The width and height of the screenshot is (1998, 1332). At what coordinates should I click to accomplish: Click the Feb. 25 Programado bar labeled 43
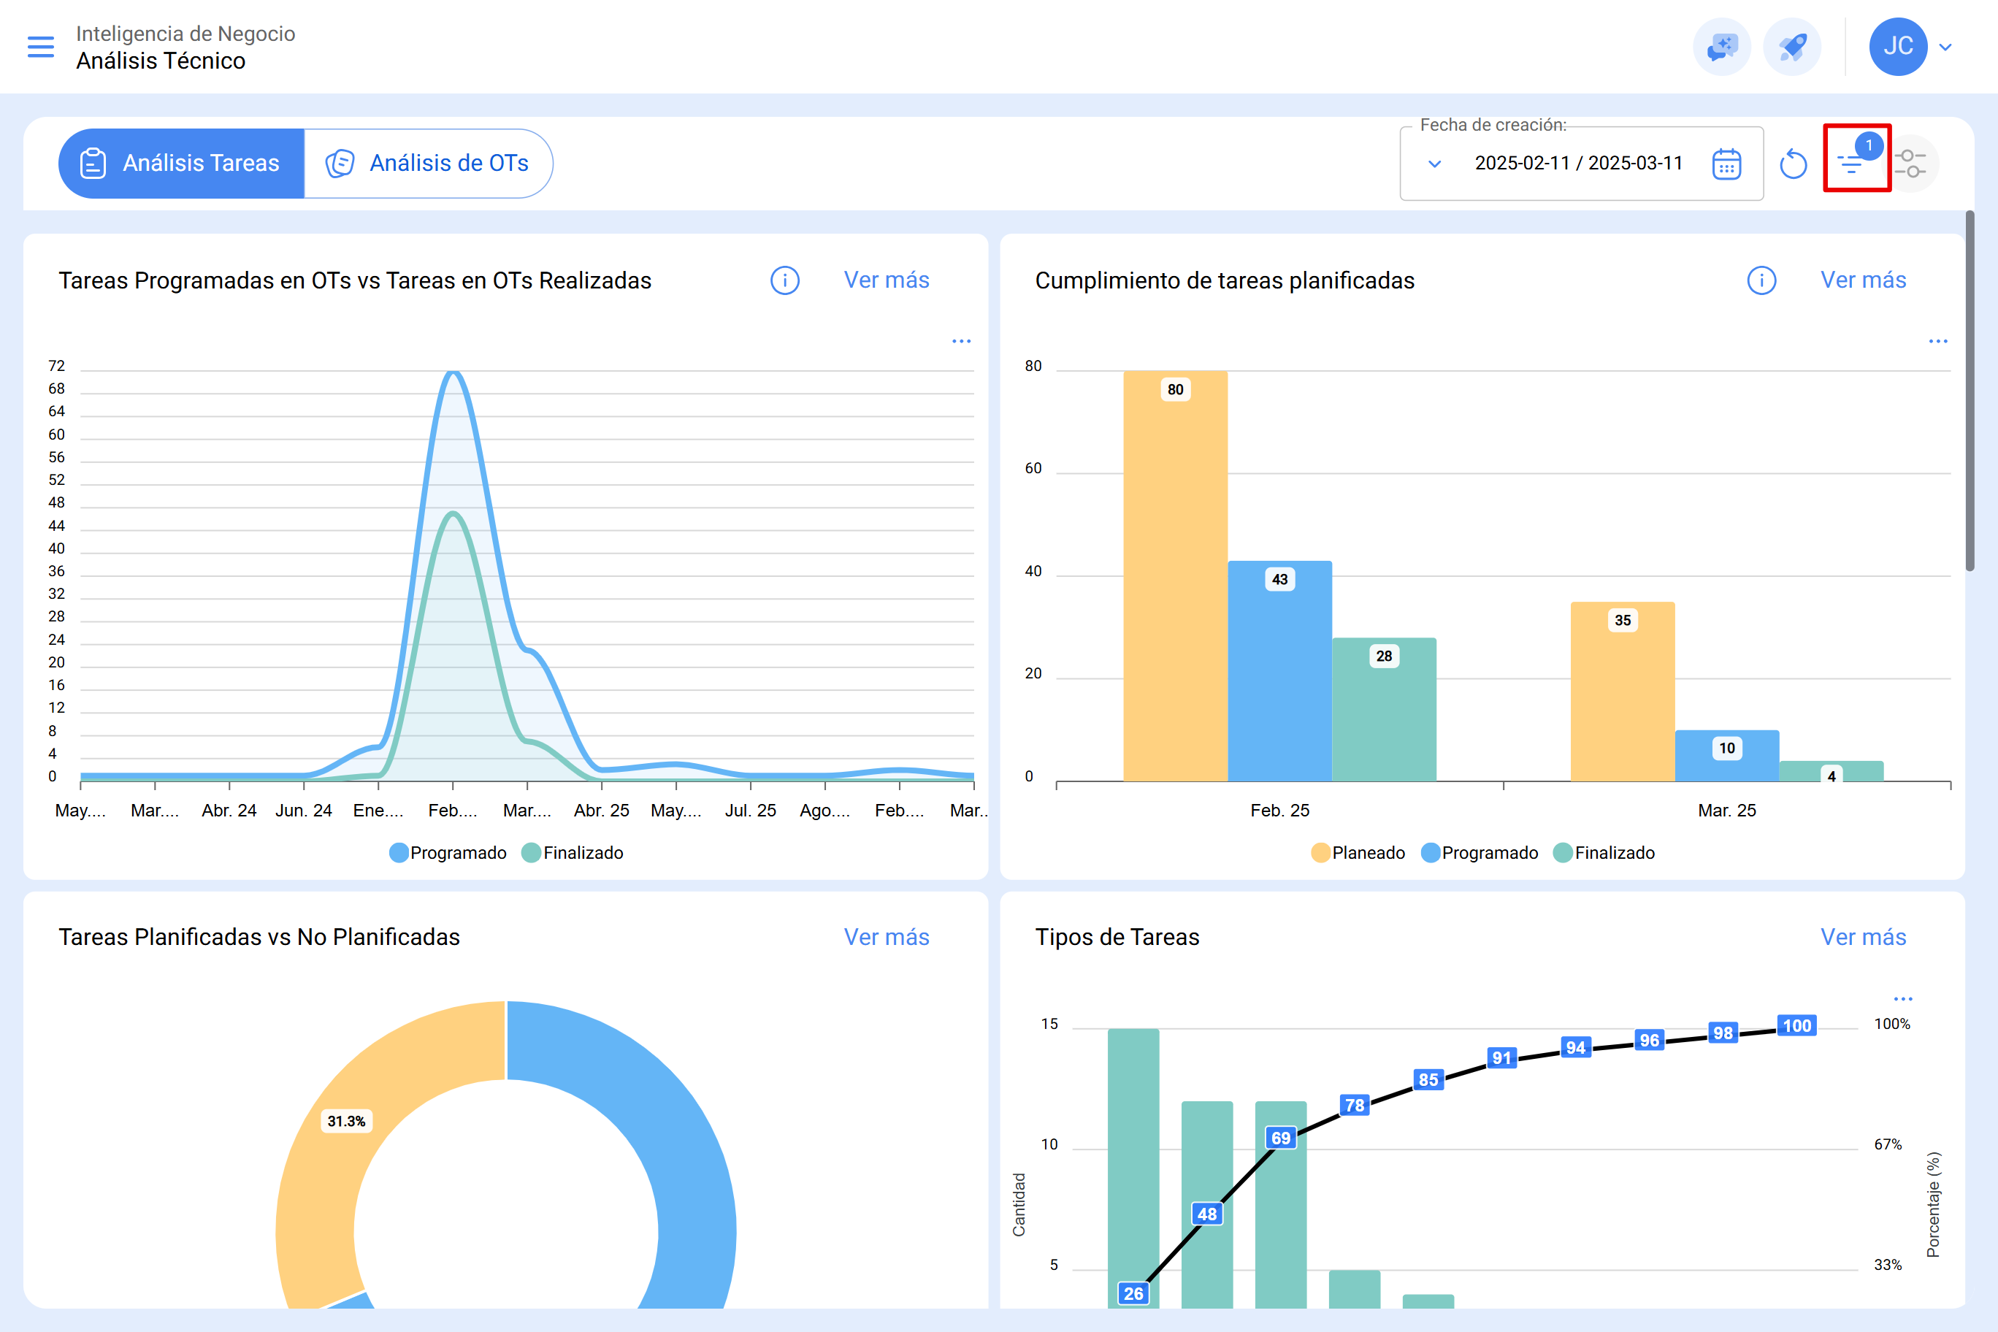tap(1279, 671)
